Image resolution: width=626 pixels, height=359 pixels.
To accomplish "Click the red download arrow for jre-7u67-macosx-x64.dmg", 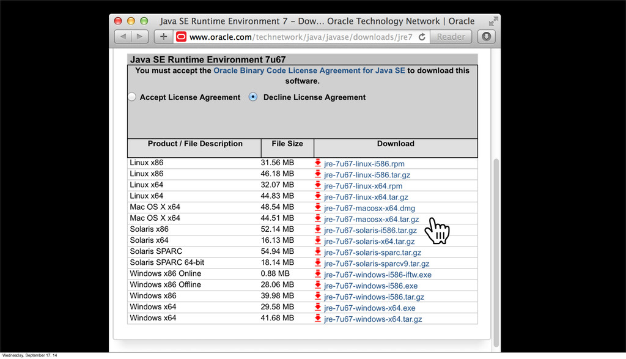I will click(318, 207).
